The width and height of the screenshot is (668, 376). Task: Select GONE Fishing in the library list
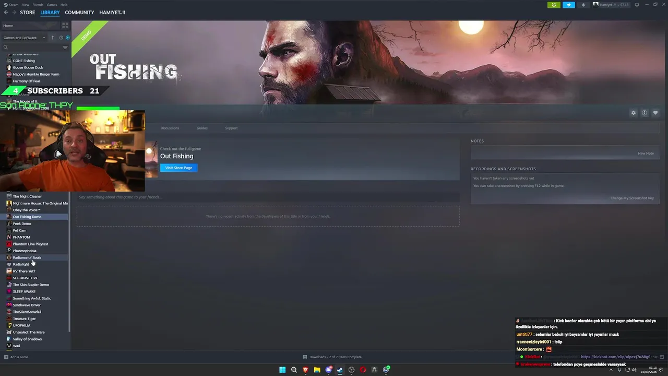(x=23, y=61)
